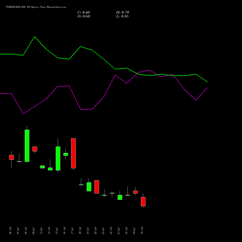
Task: Select the open value O: 0.60
Action: point(84,16)
